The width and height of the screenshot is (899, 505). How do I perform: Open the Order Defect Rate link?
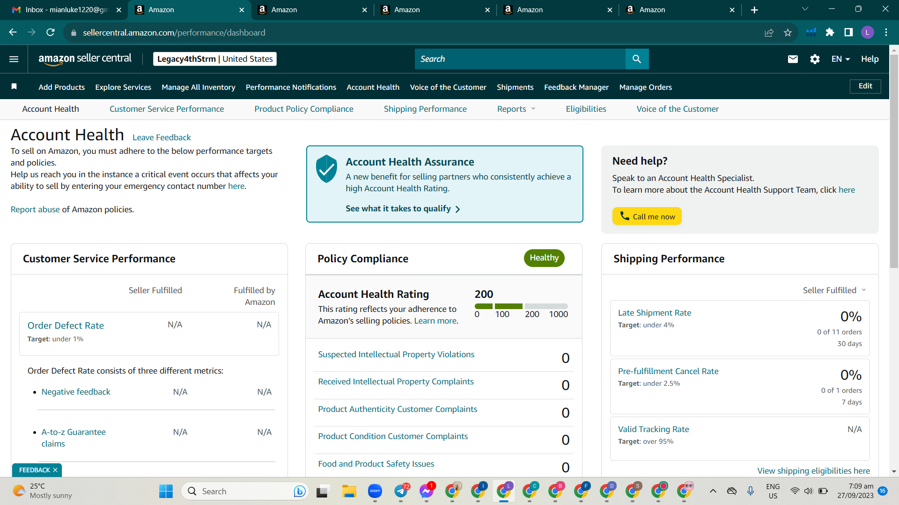(x=66, y=325)
